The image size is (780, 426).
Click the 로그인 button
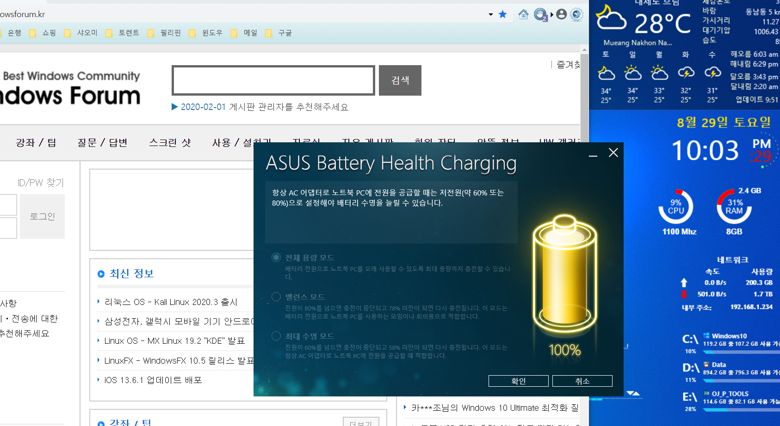click(42, 216)
